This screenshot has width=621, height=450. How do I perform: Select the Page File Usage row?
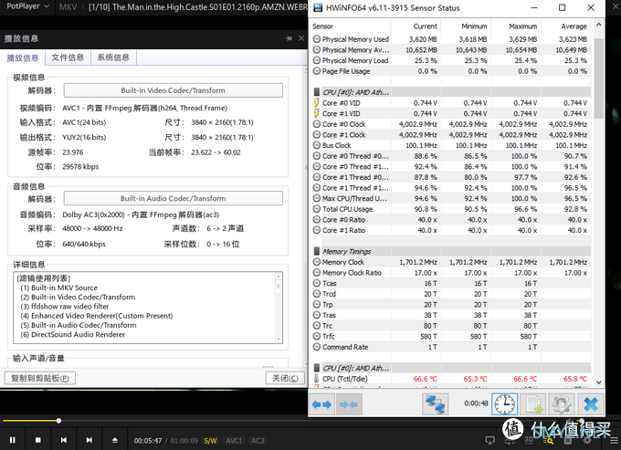(451, 71)
